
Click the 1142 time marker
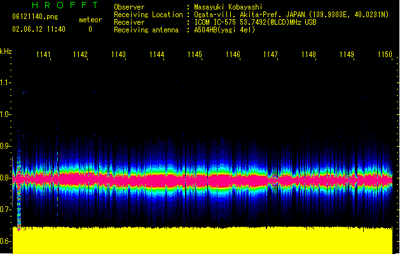coord(80,55)
